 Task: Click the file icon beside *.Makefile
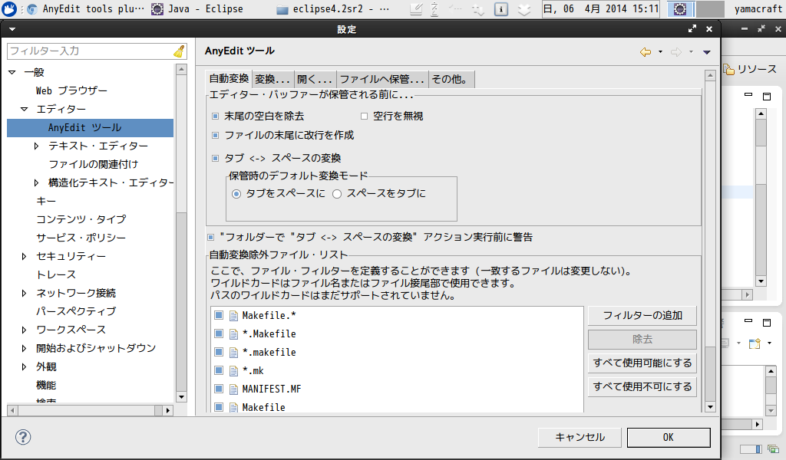233,333
